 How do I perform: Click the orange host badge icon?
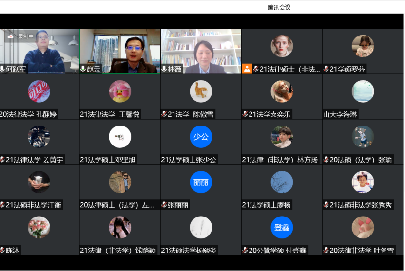pos(247,69)
